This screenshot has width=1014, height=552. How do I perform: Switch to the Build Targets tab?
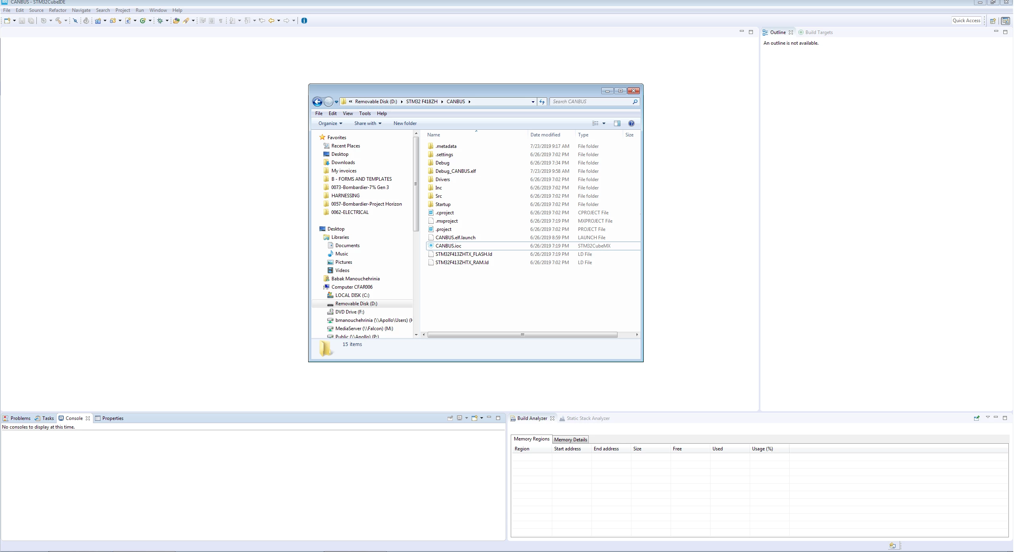tap(815, 32)
